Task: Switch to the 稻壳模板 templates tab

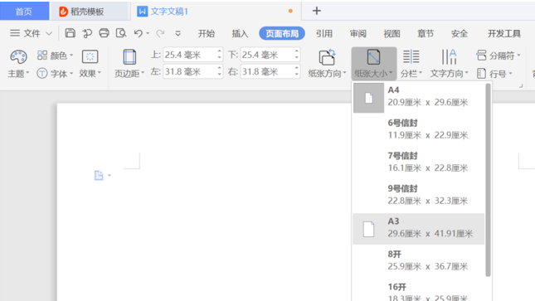Action: tap(90, 12)
